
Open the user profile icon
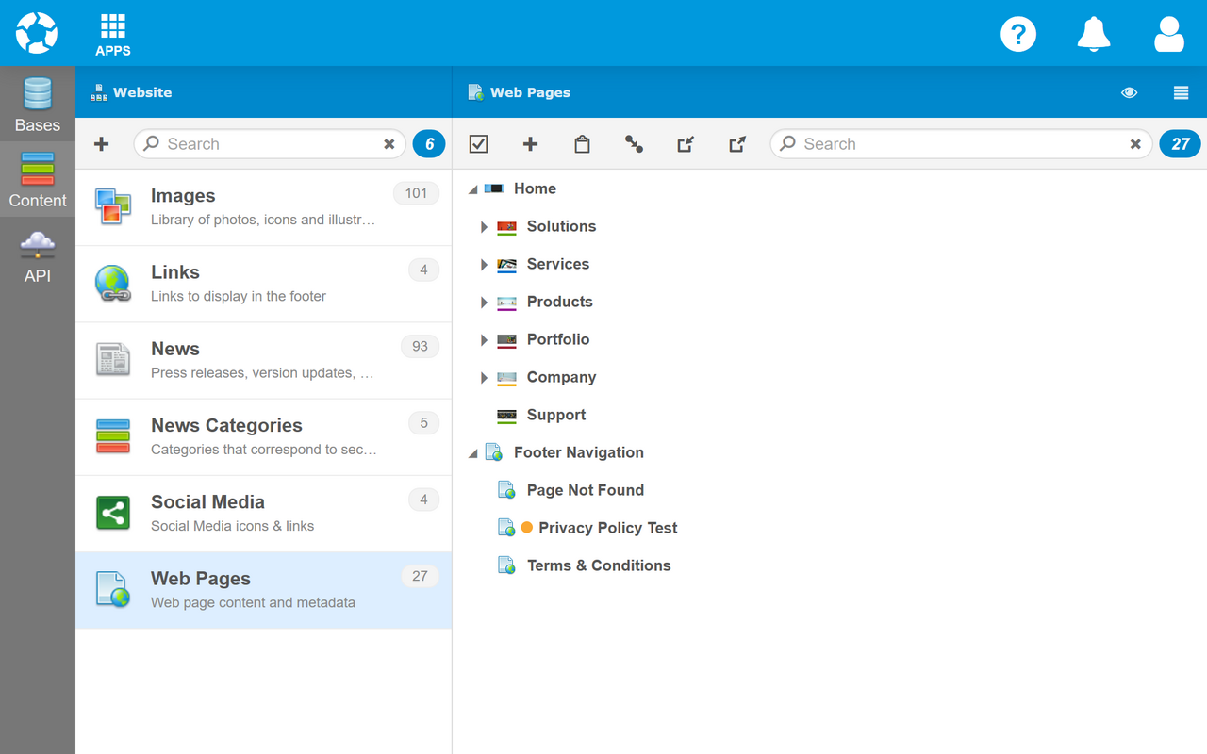1168,34
